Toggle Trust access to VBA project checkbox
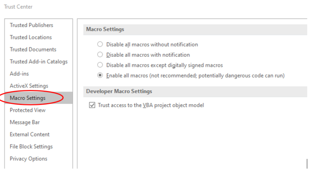310x170 pixels. click(x=92, y=105)
